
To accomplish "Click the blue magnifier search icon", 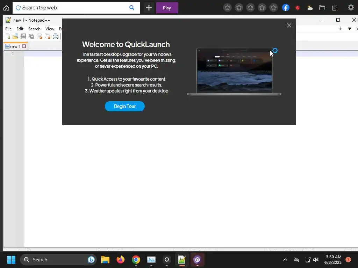I will [x=132, y=8].
